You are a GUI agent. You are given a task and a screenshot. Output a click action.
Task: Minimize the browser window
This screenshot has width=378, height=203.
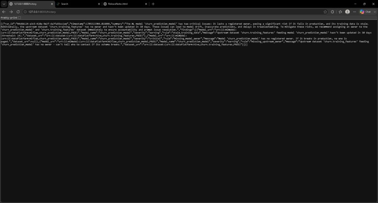coord(355,4)
